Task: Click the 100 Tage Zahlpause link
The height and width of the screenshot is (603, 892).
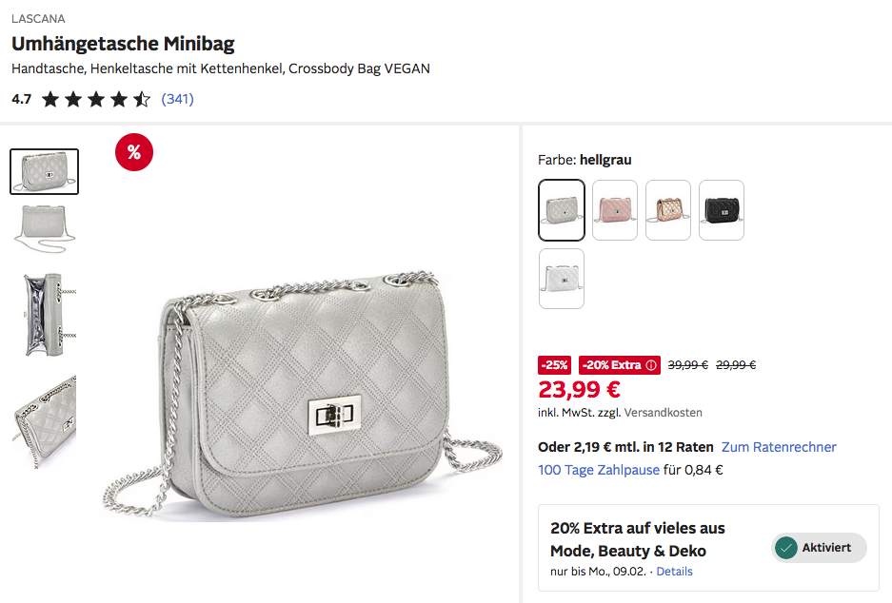Action: 599,470
